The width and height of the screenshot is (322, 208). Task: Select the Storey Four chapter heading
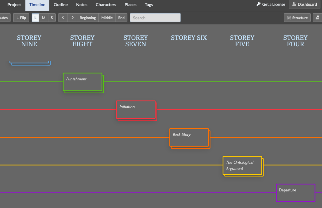296,41
